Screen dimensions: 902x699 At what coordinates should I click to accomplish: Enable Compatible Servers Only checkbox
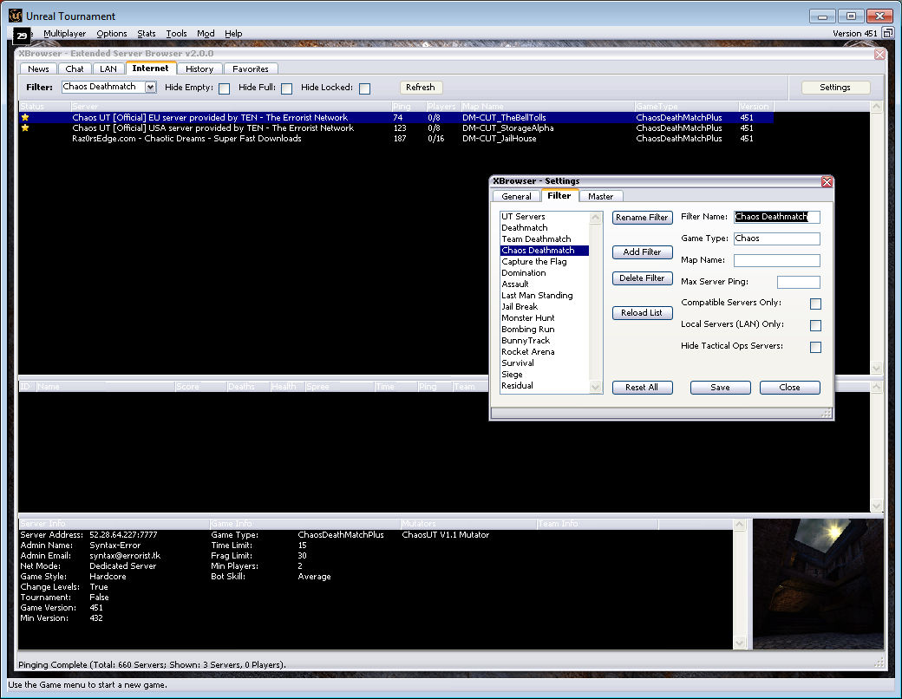[x=815, y=304]
